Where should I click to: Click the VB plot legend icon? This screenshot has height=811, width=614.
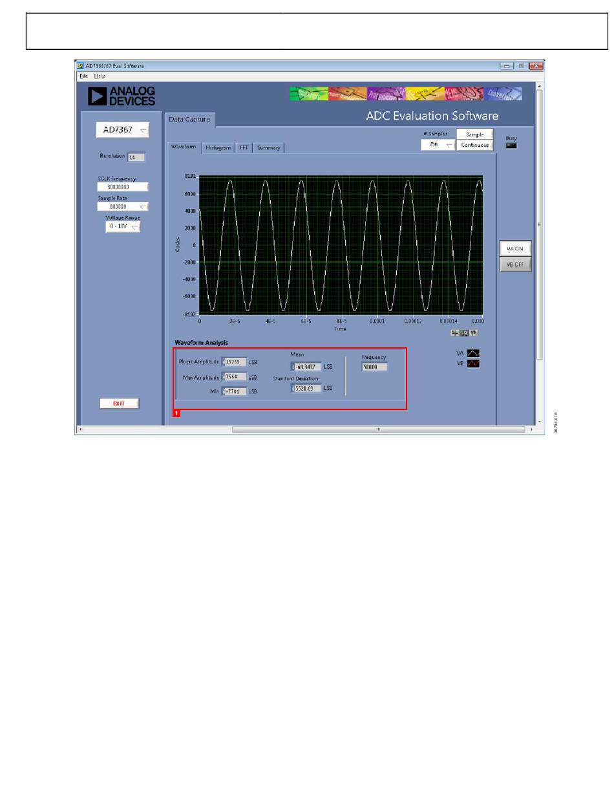click(x=473, y=363)
